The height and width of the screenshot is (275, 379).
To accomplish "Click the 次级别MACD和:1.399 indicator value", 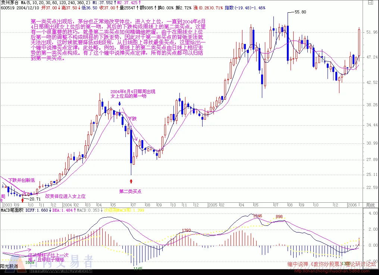I will pyautogui.click(x=124, y=210).
